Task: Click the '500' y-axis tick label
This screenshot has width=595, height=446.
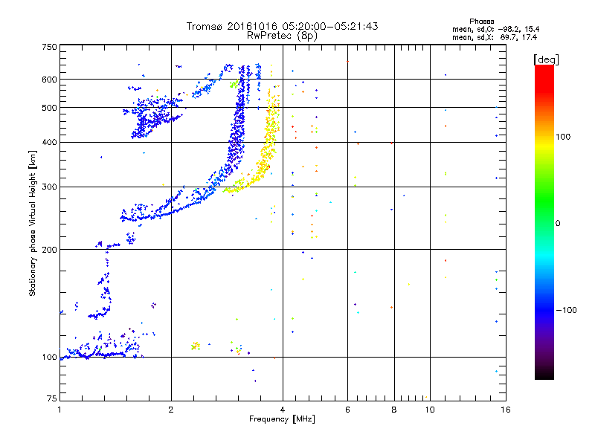Action: [x=50, y=108]
